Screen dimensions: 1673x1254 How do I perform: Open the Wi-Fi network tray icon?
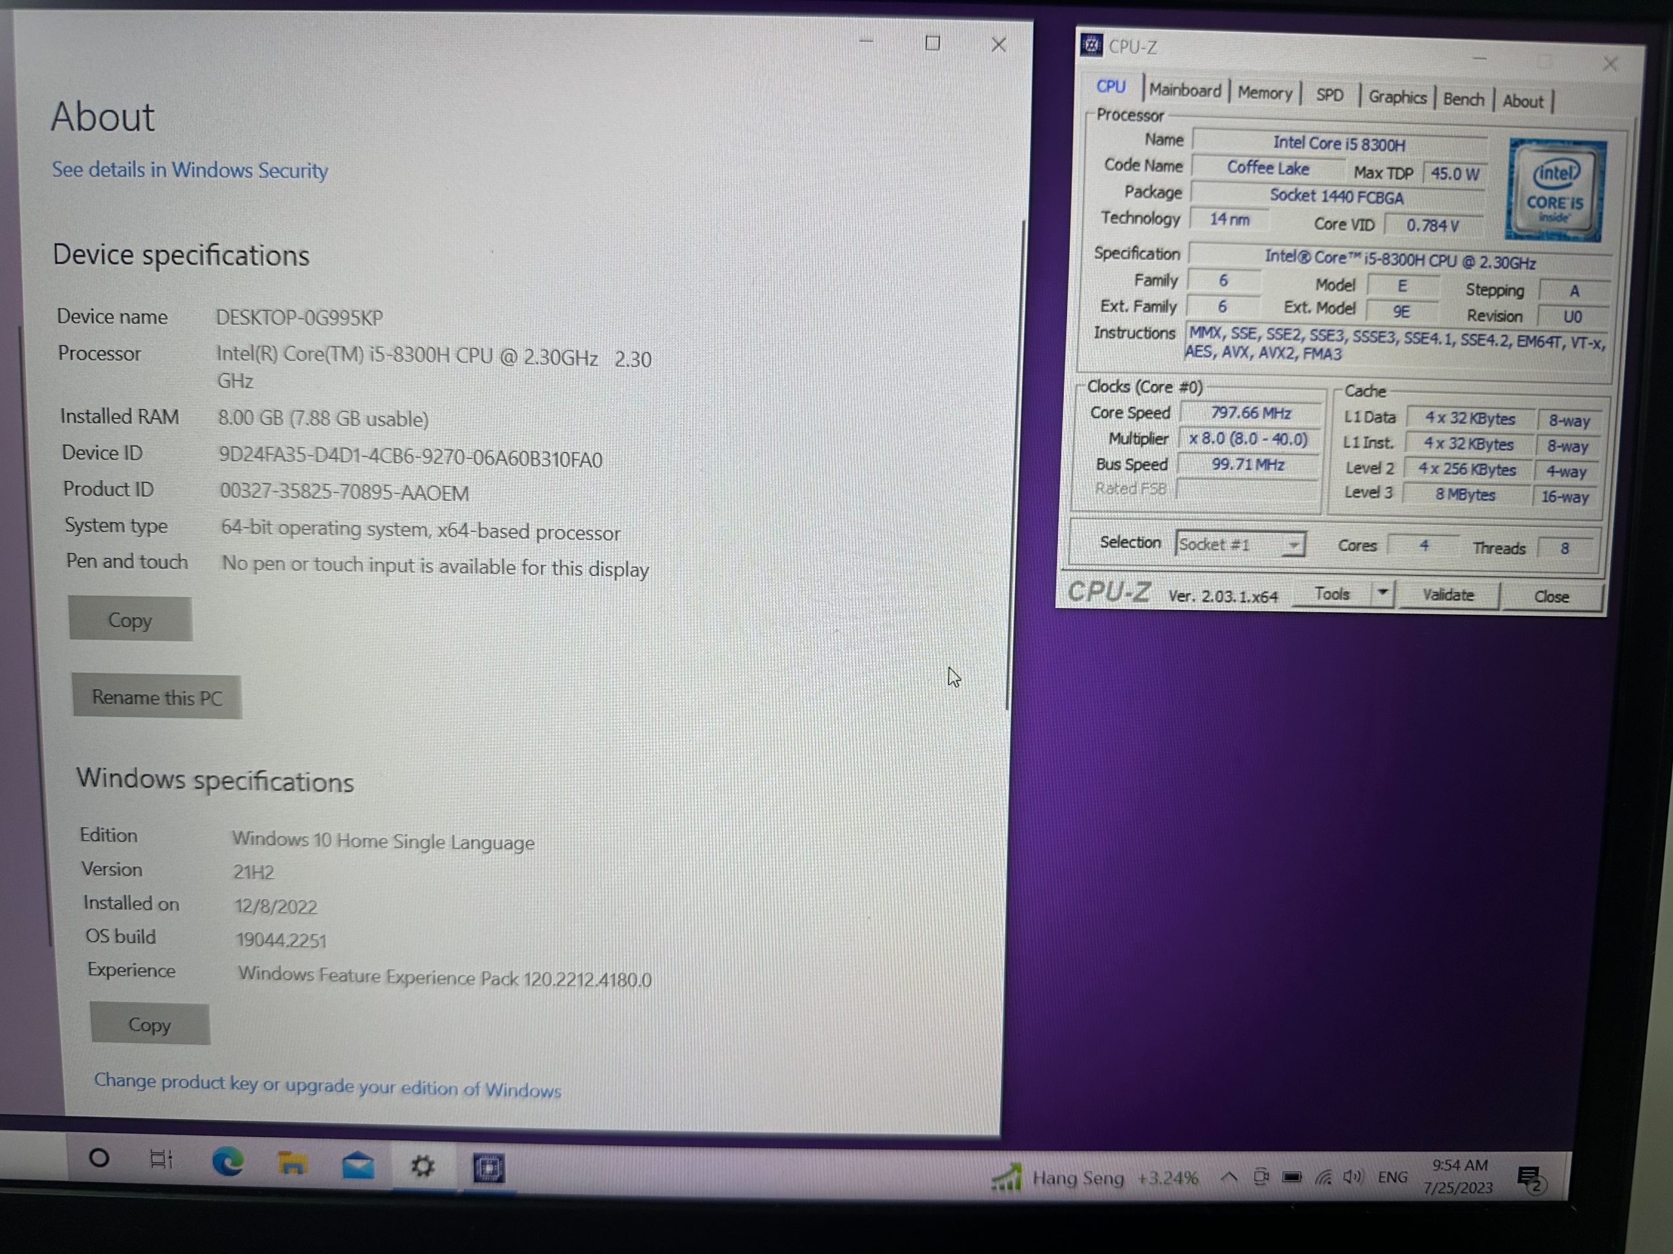pos(1323,1177)
